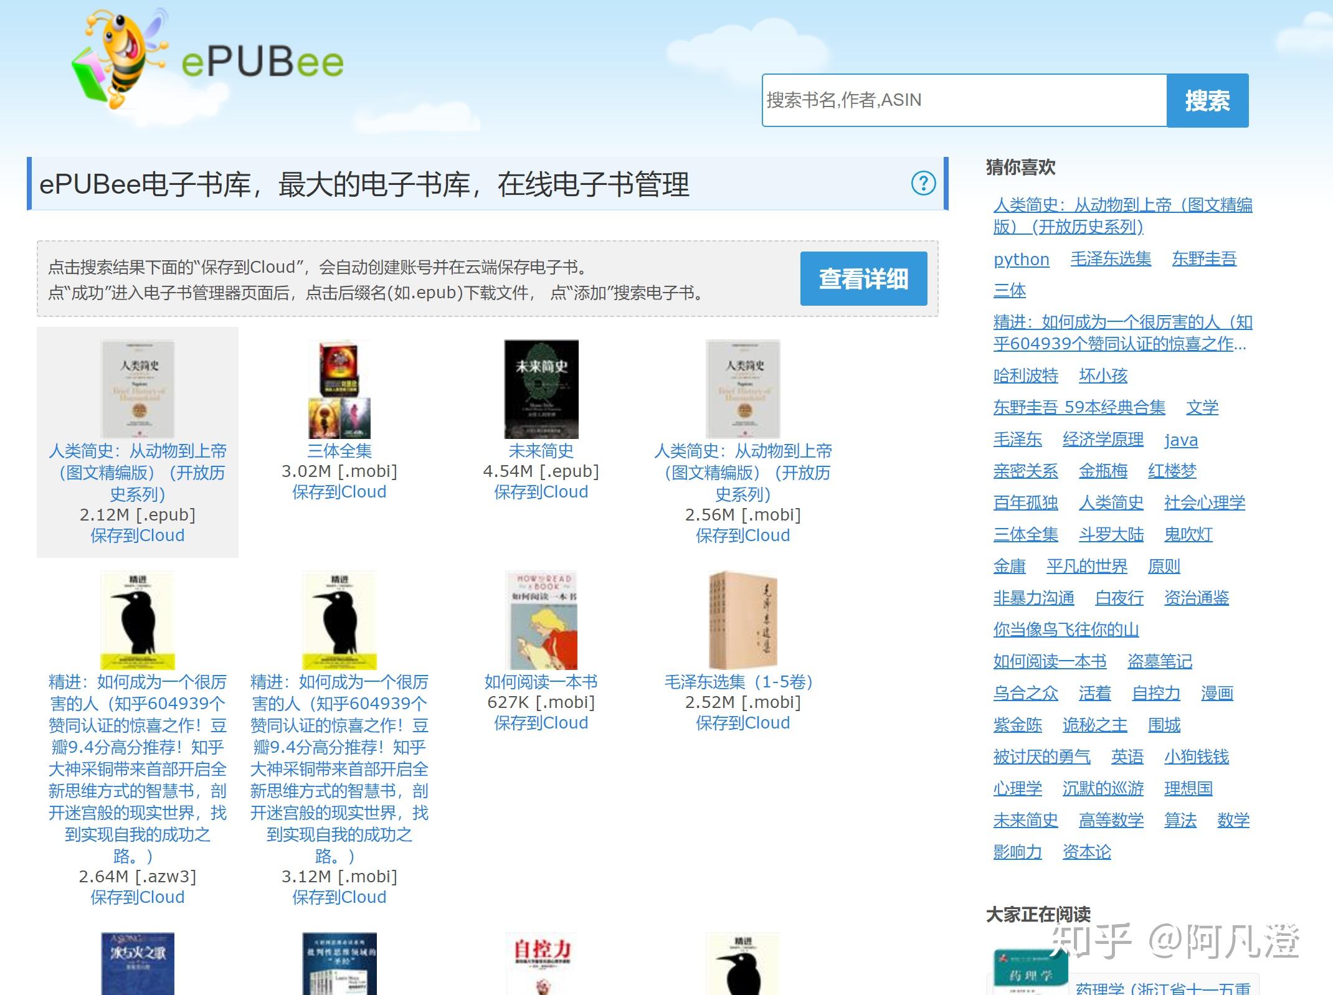The image size is (1333, 995).
Task: Open the java suggestion link
Action: [1182, 440]
